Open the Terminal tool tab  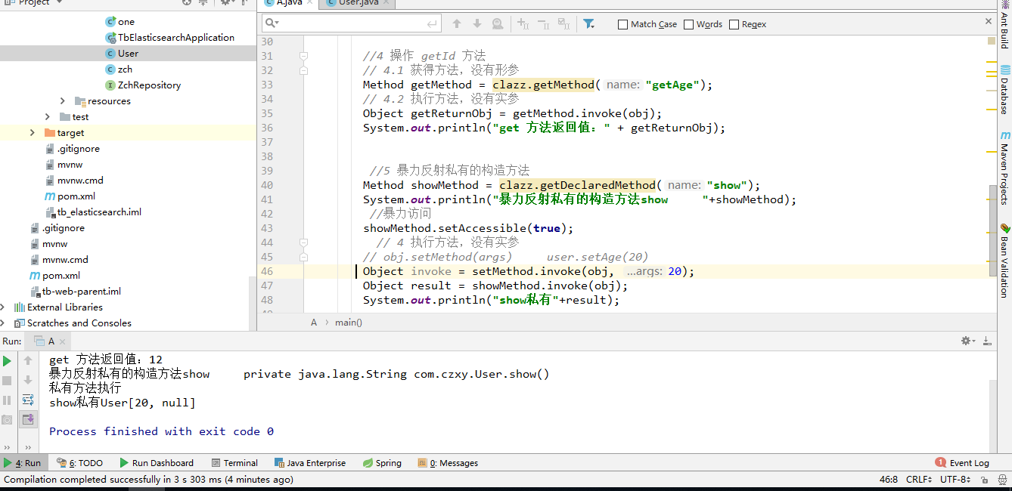(x=235, y=463)
